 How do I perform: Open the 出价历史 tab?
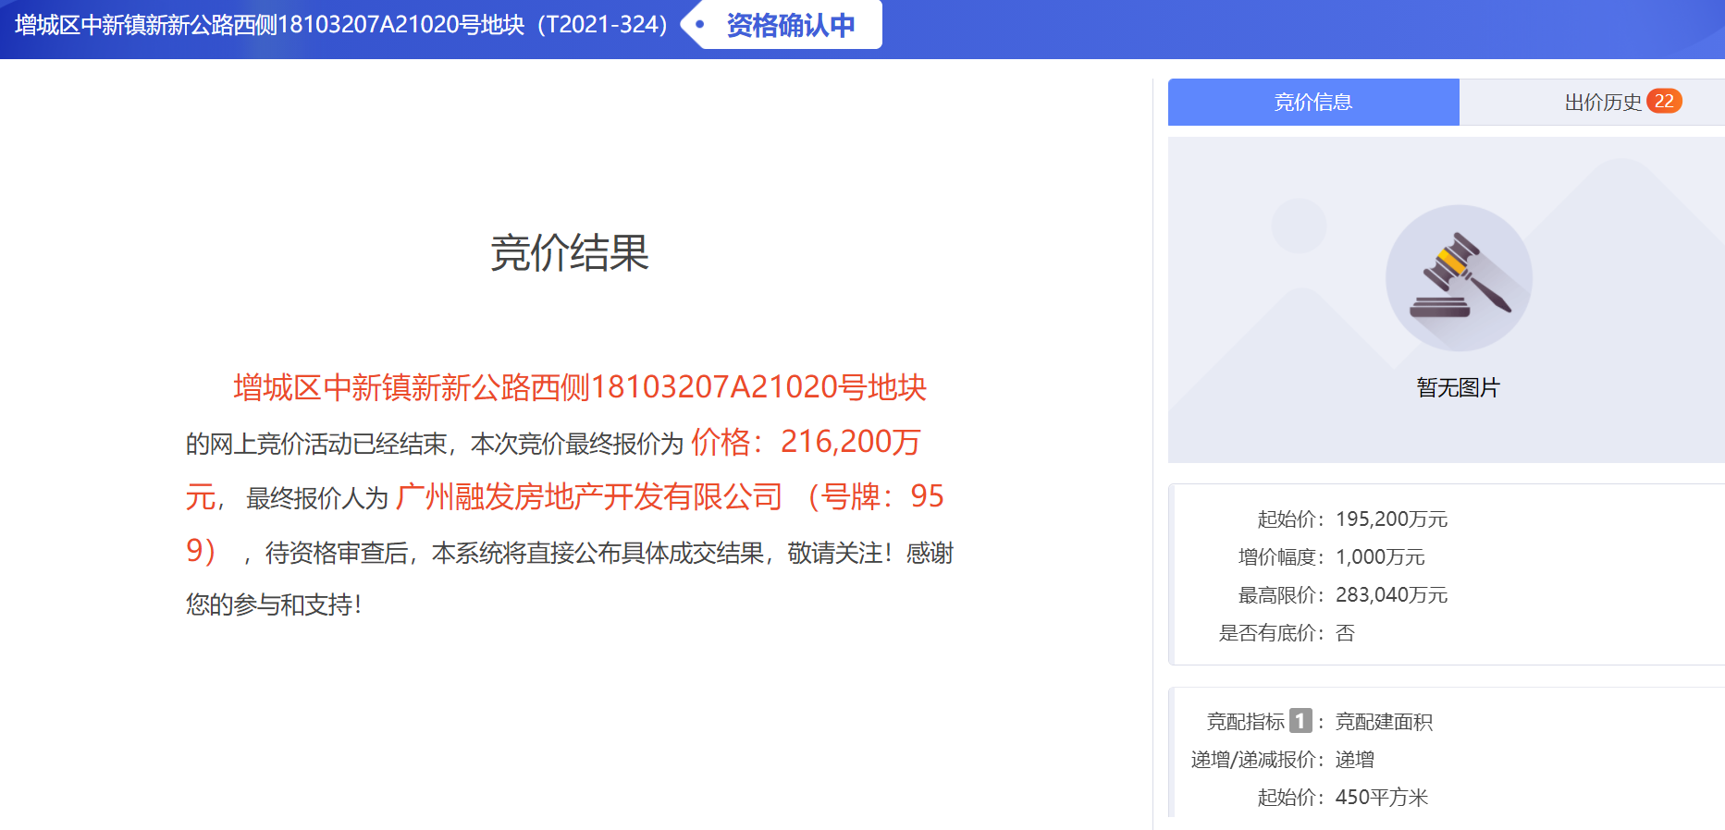pyautogui.click(x=1602, y=103)
